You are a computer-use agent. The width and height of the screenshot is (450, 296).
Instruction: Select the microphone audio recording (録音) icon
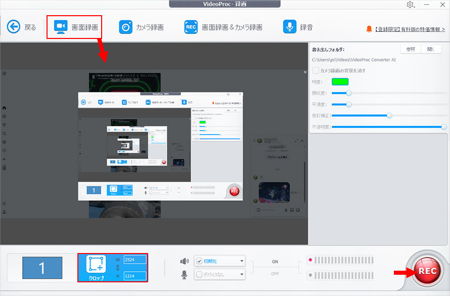[290, 27]
